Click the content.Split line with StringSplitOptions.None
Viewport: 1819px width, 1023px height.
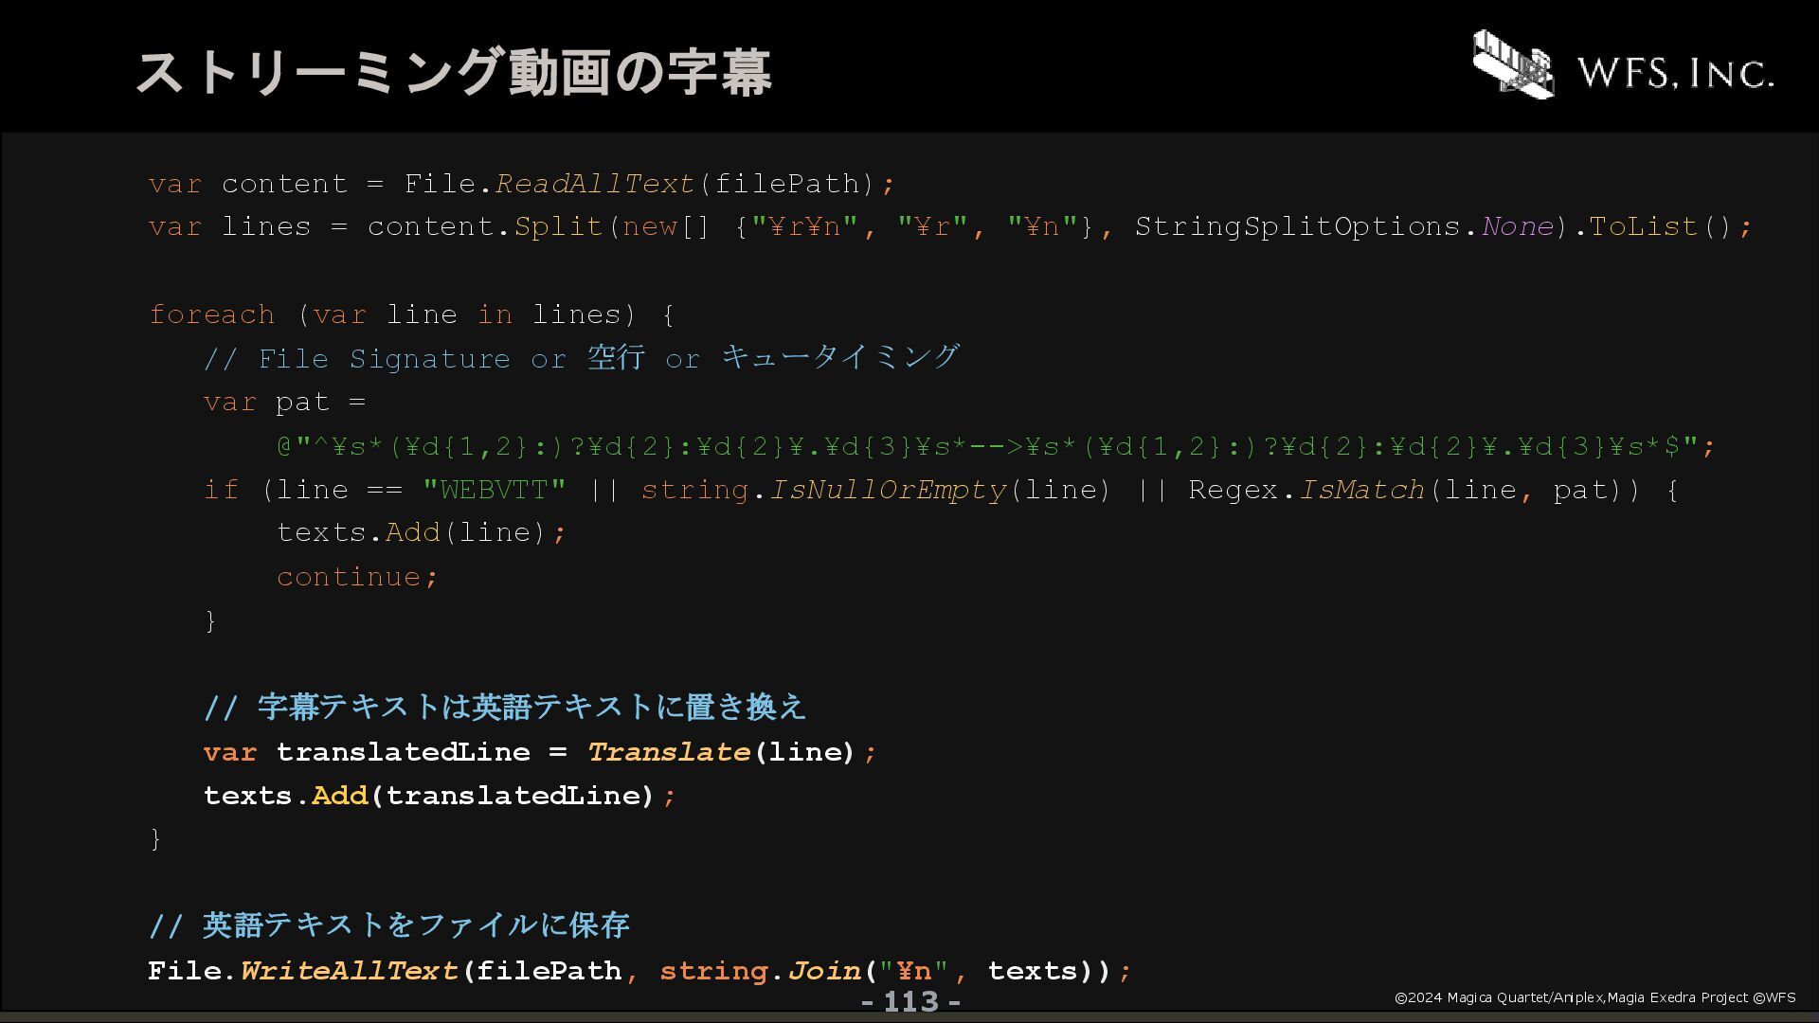950,227
